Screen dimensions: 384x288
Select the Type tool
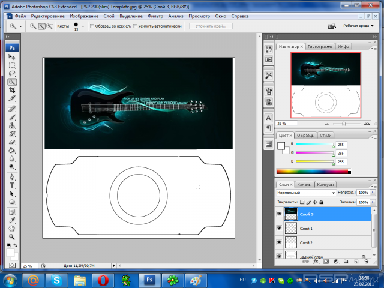click(x=12, y=186)
